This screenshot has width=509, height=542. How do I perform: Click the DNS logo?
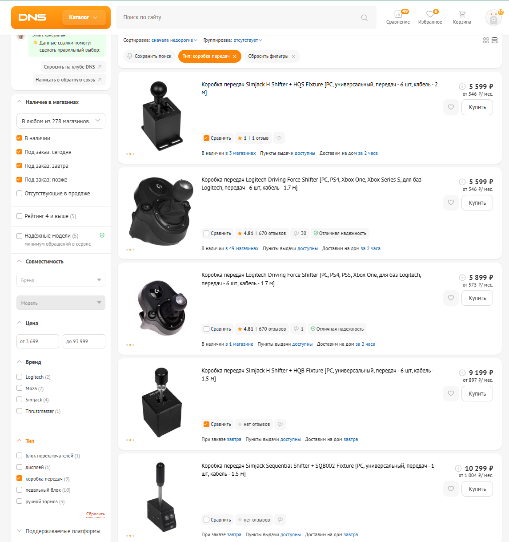tap(32, 17)
